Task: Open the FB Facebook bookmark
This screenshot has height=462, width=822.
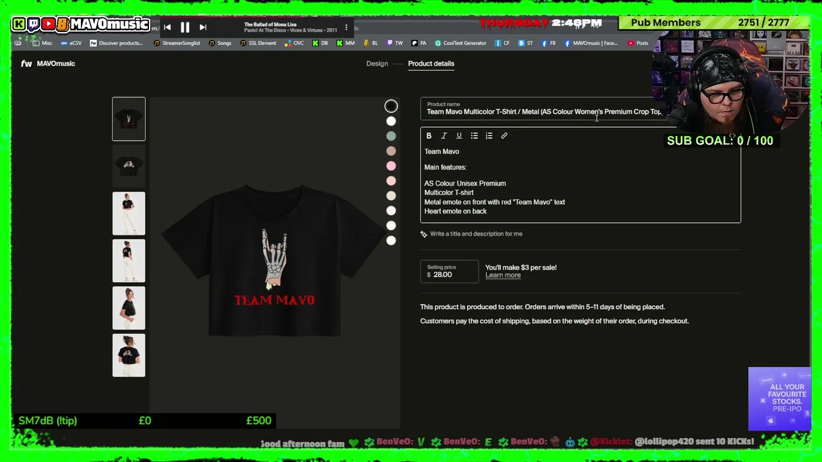Action: point(548,43)
